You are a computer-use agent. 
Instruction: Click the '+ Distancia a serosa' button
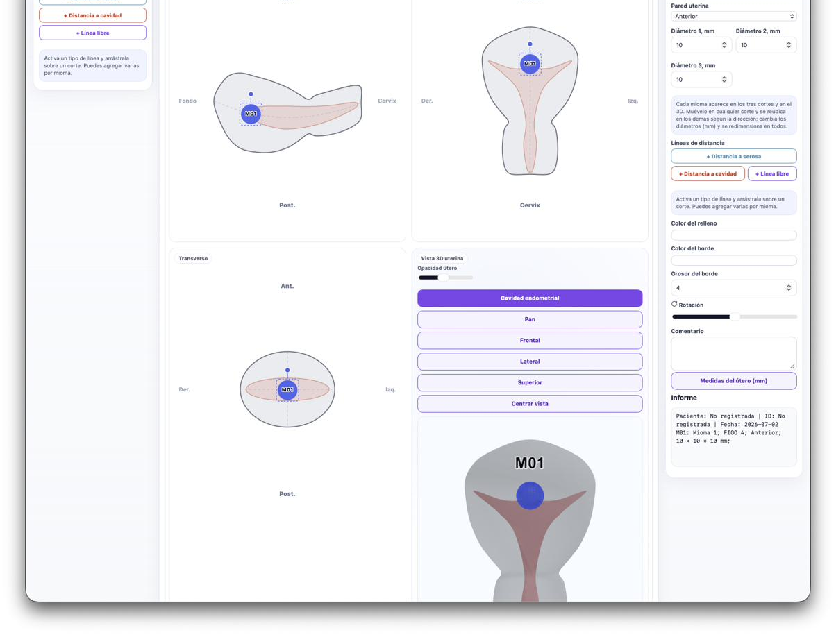[733, 156]
